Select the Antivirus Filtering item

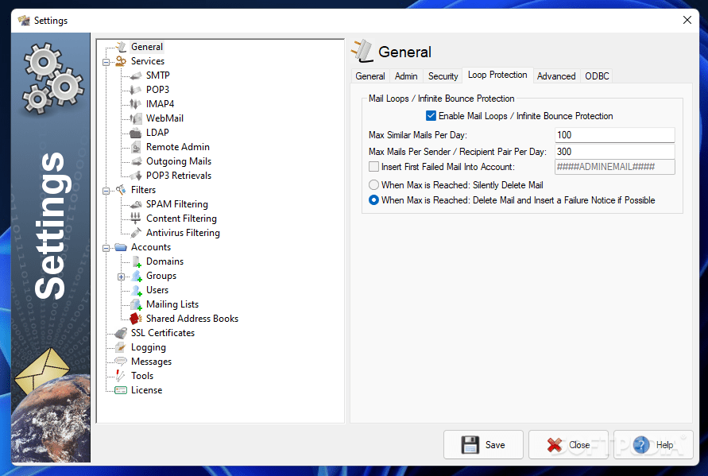(181, 232)
